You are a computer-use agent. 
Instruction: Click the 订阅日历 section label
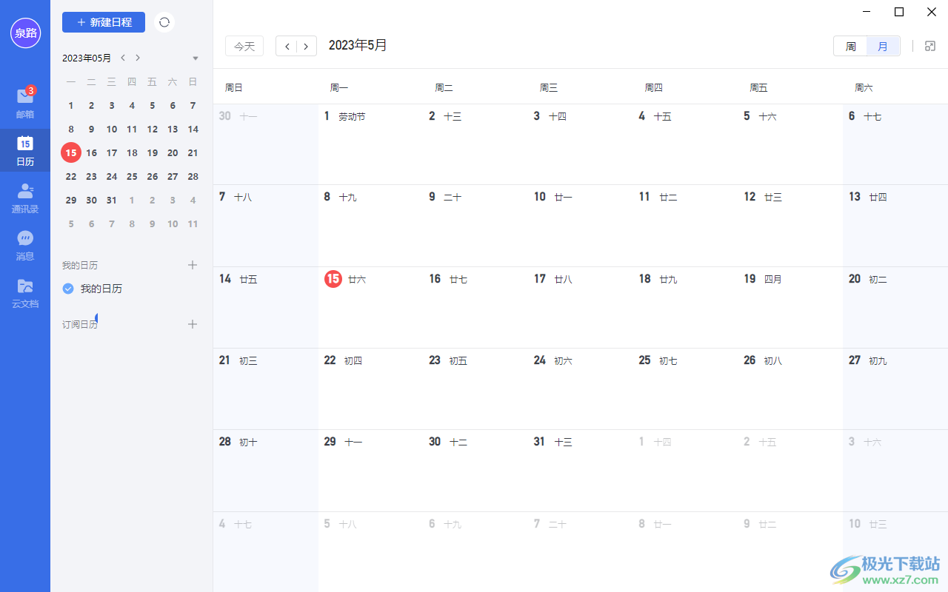(x=80, y=324)
